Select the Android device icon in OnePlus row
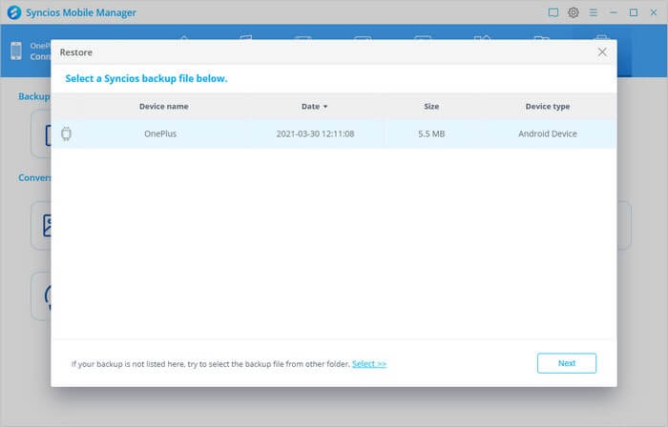 (66, 133)
